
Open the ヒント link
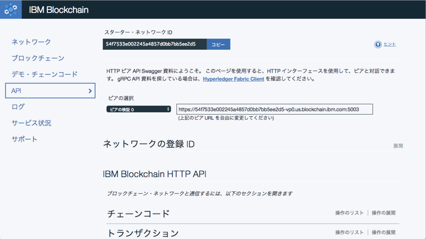click(x=389, y=44)
